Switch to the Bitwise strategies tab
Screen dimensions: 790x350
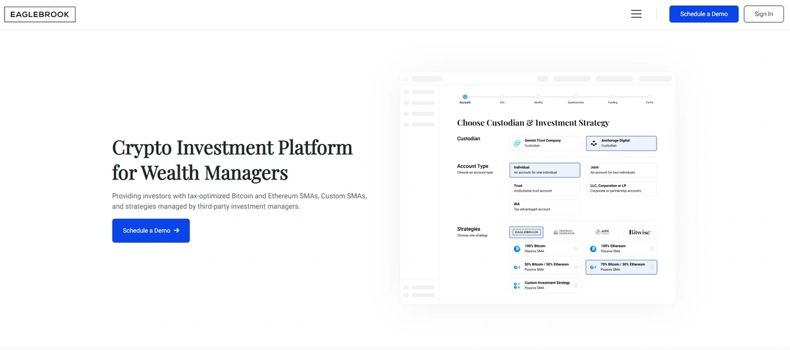tap(640, 232)
